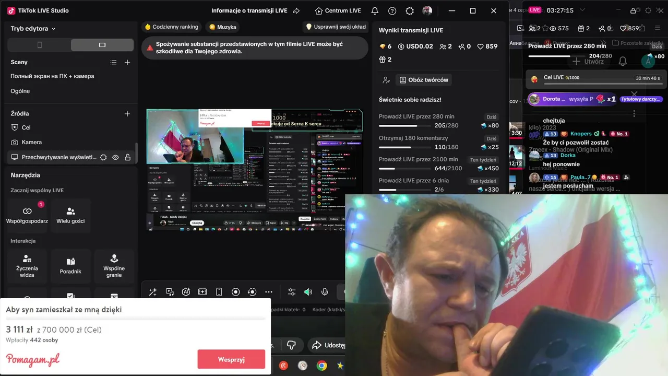Image resolution: width=668 pixels, height=376 pixels.
Task: Click the mobile phone icon in the toolbar
Action: (x=219, y=292)
